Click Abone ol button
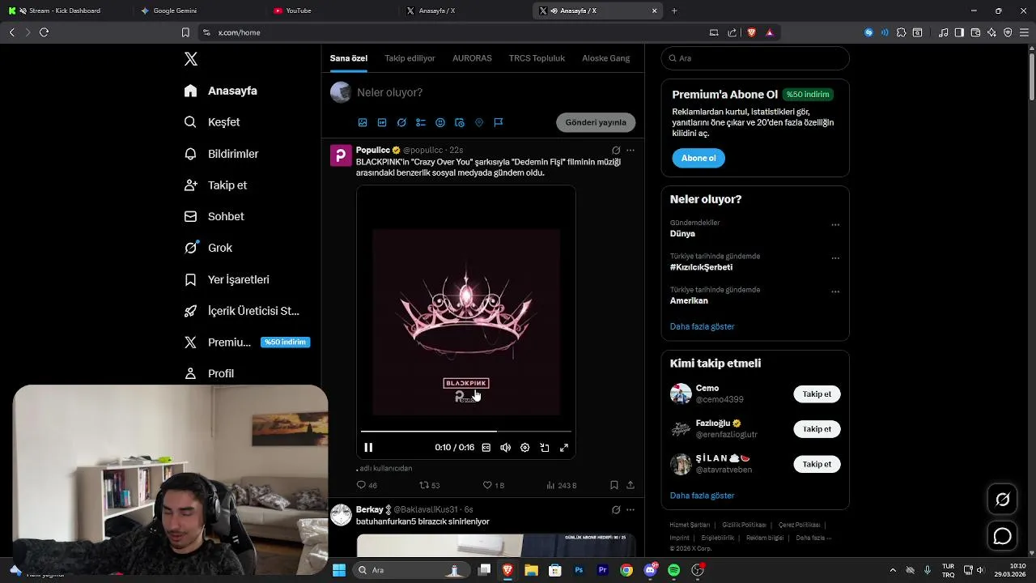Screen dimensions: 1036x583 (x=698, y=158)
